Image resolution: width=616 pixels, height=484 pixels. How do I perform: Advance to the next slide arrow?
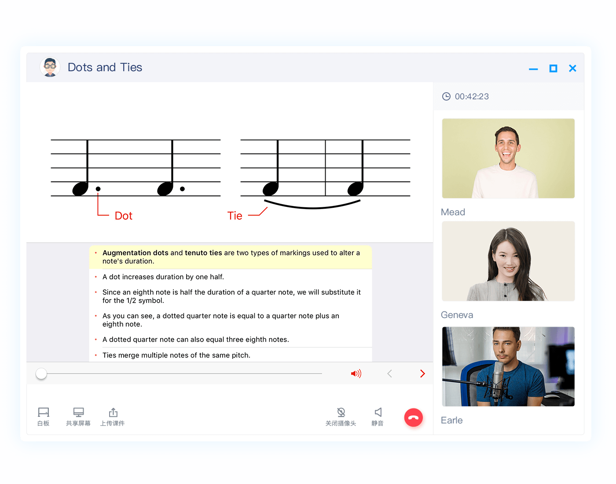422,374
